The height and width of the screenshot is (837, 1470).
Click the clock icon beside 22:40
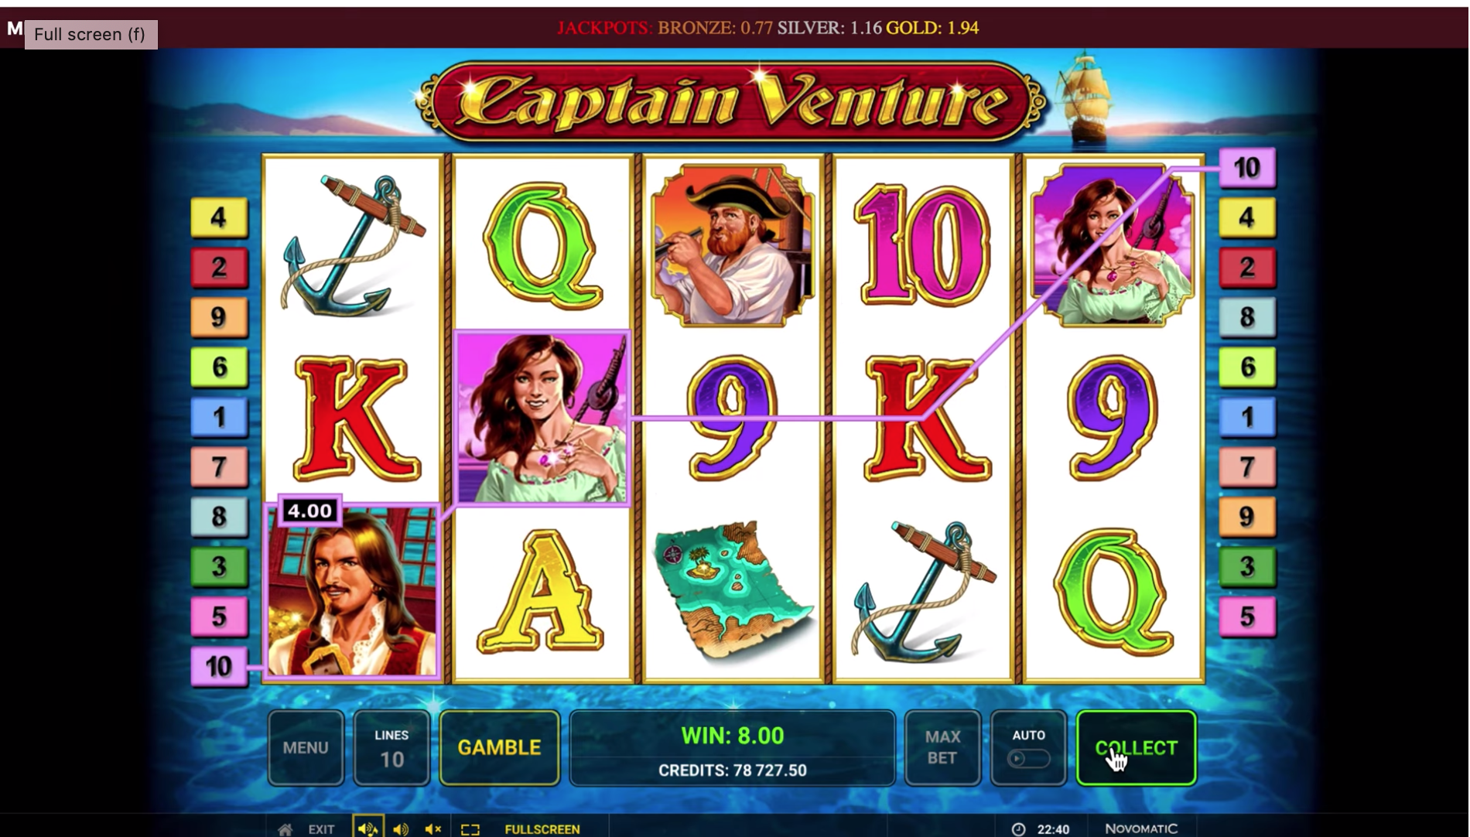tap(1019, 829)
